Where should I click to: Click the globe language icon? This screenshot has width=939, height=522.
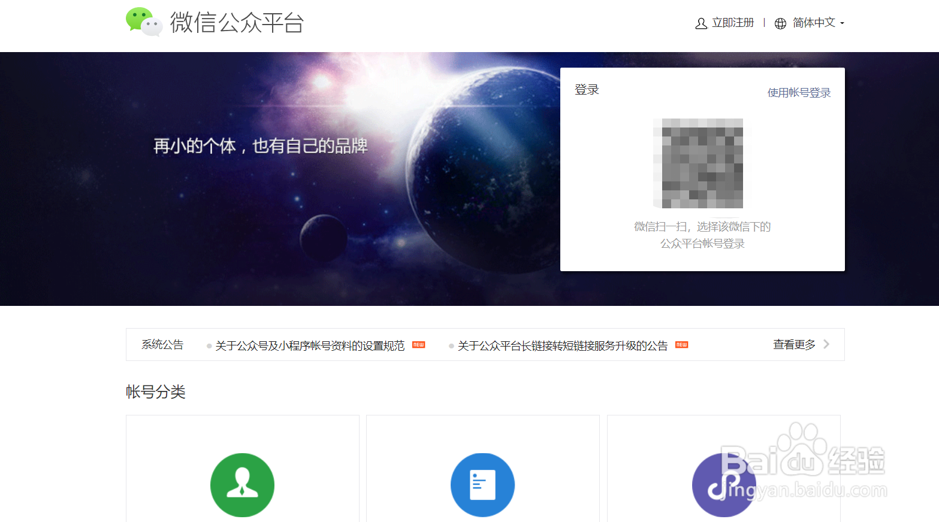780,23
